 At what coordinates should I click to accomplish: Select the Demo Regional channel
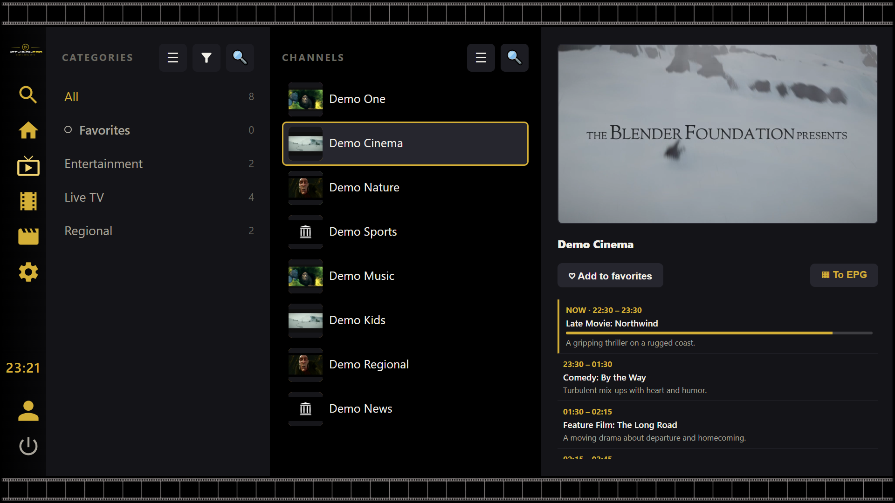coord(405,365)
